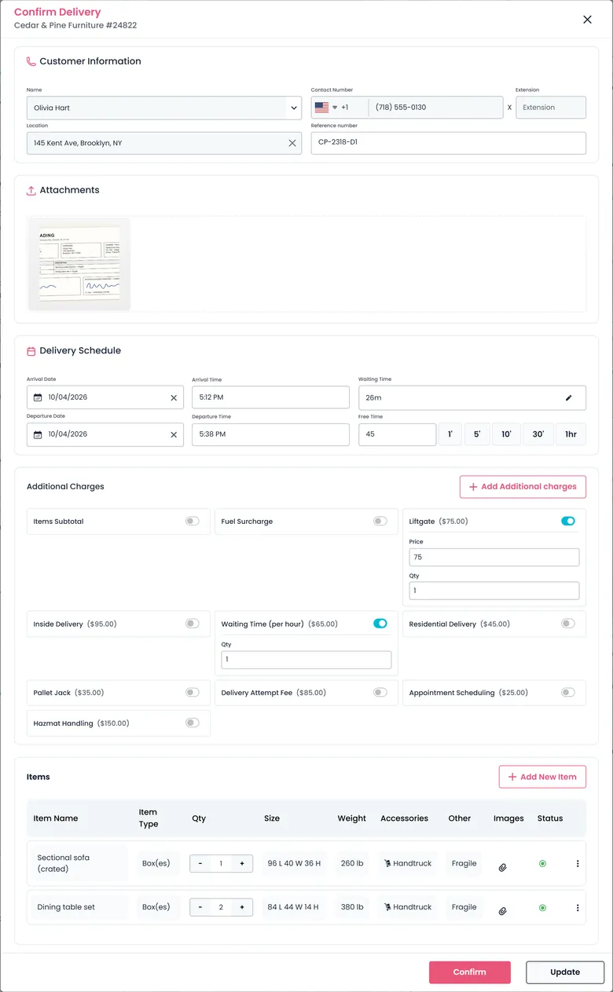Decrease Dining table set quantity
The width and height of the screenshot is (613, 992).
pyautogui.click(x=200, y=907)
